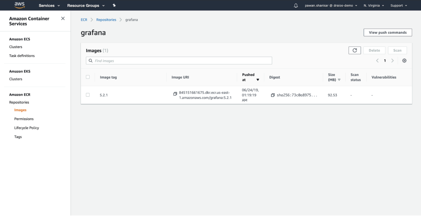The image size is (421, 216).
Task: Copy the sha256 digest with copy icon
Action: (x=273, y=95)
